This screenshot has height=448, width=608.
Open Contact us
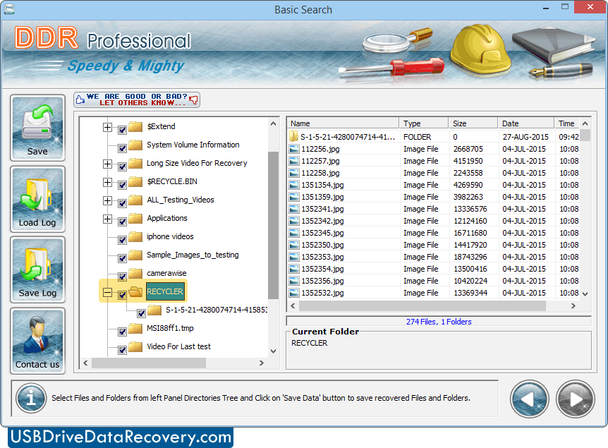(x=37, y=341)
